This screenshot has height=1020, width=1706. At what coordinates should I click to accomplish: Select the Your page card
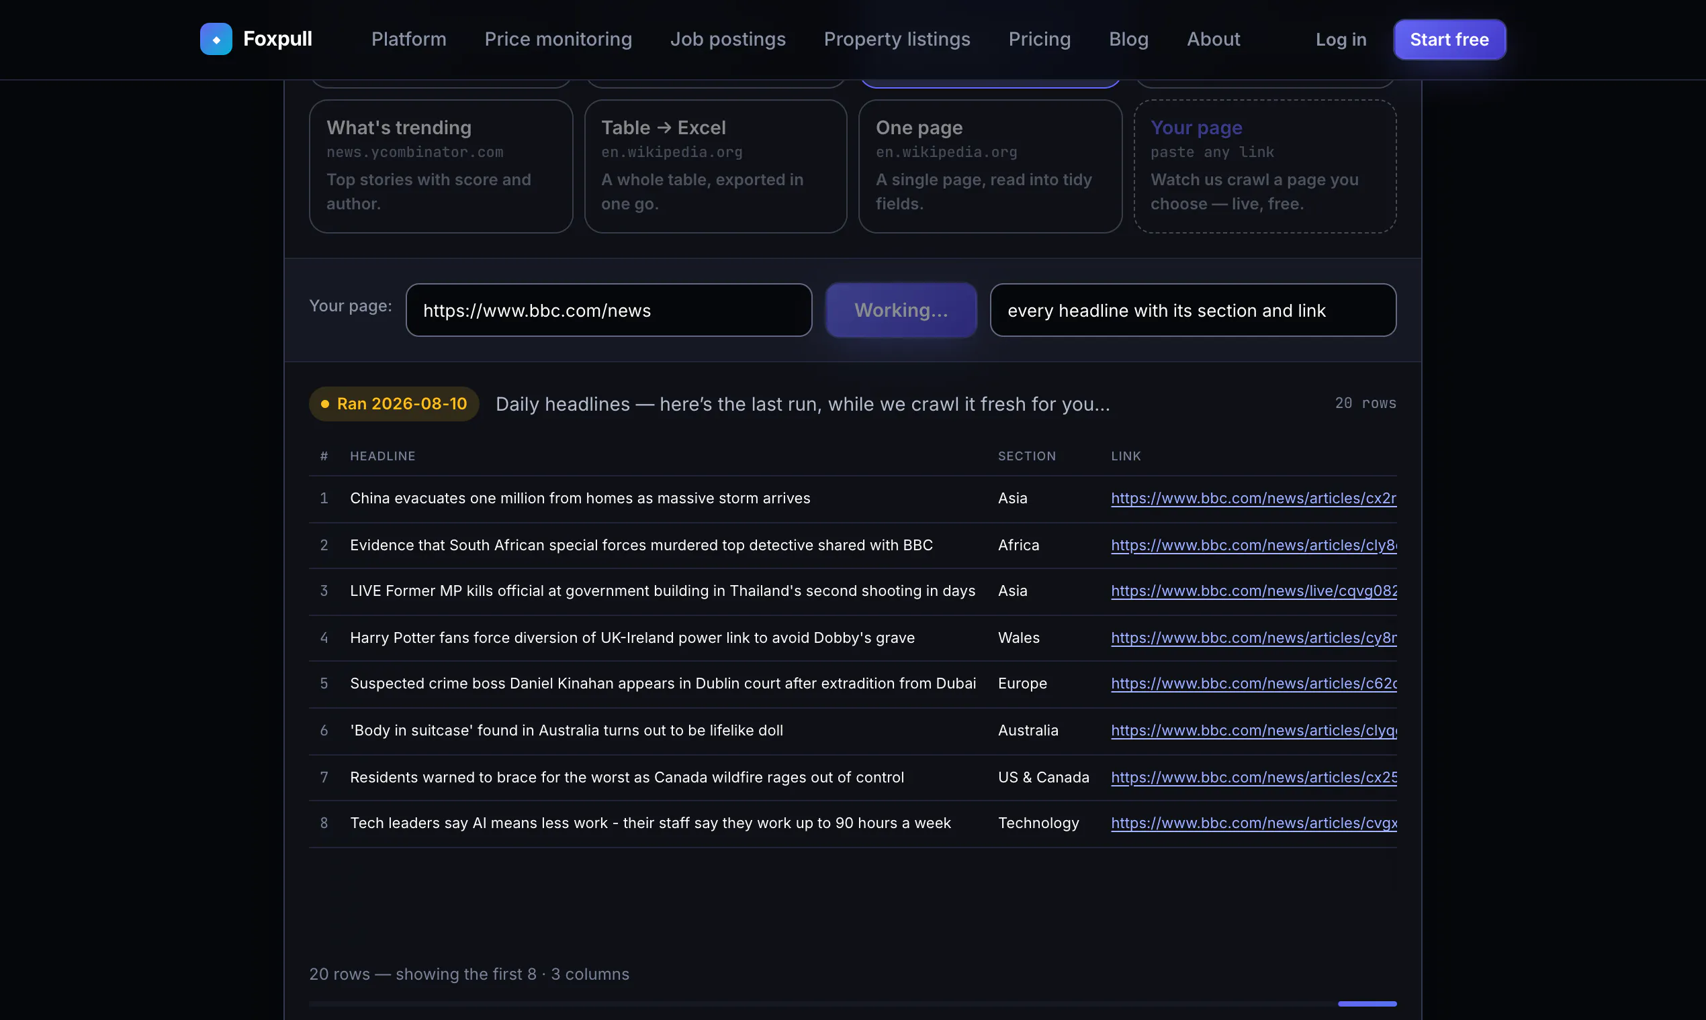pyautogui.click(x=1265, y=166)
